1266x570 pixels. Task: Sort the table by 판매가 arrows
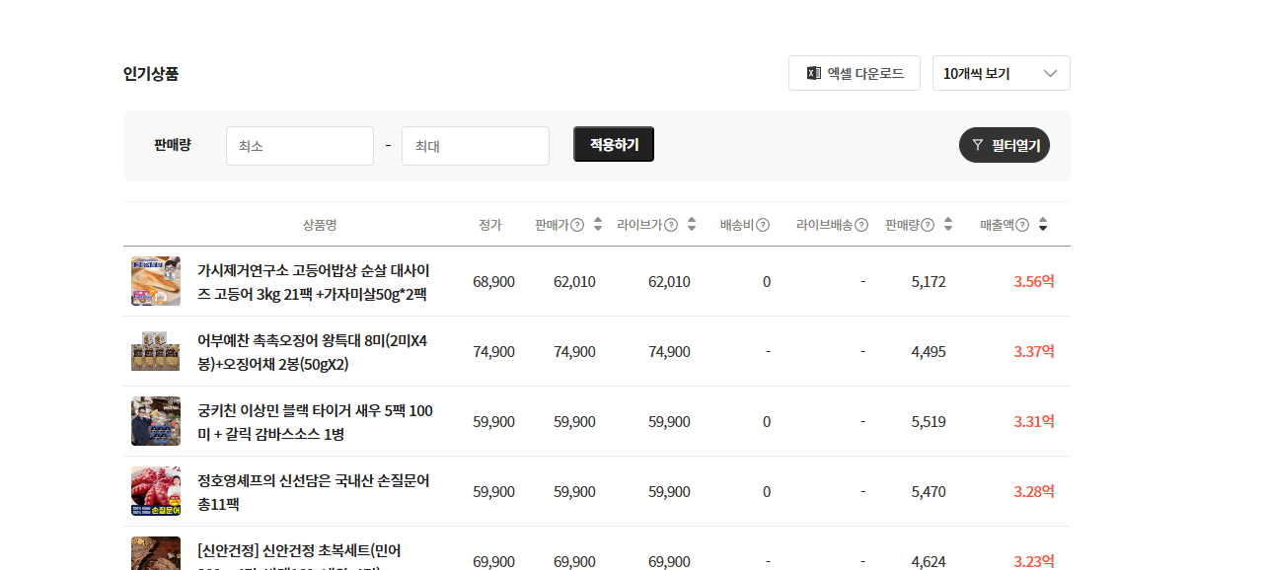coord(598,225)
